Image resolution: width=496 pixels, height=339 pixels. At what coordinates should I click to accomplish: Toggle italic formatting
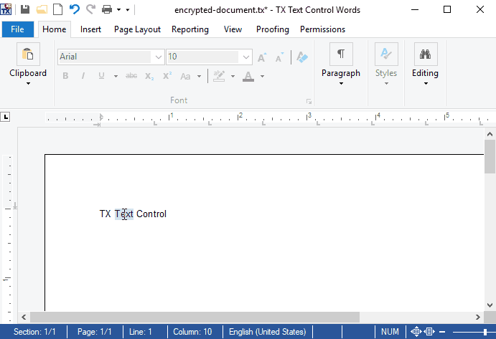coord(83,76)
